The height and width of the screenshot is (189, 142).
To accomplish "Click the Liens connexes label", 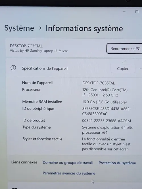I will pos(24,162).
